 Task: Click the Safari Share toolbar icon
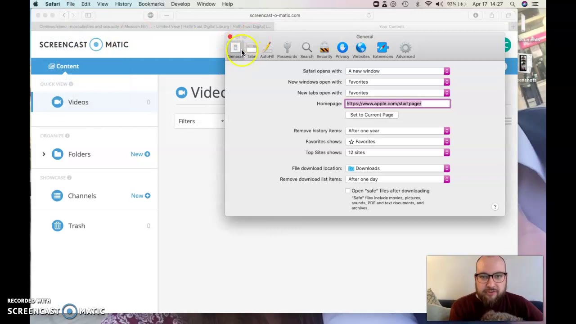(492, 15)
